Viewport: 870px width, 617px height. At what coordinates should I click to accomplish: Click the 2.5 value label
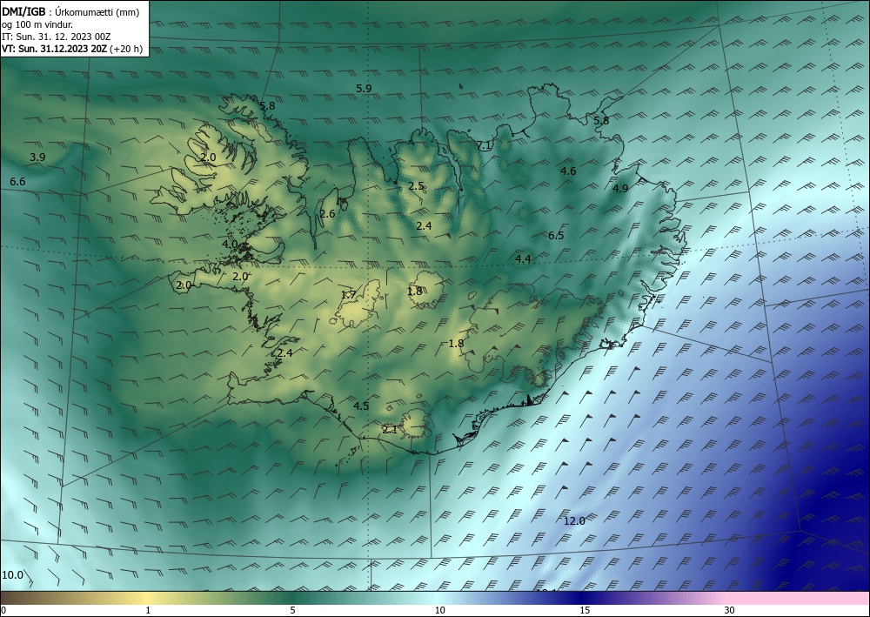tap(416, 186)
